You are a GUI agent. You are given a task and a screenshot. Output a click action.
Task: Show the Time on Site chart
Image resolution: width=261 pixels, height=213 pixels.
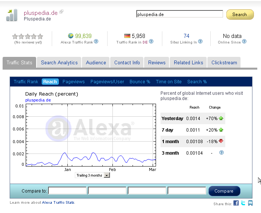169,81
